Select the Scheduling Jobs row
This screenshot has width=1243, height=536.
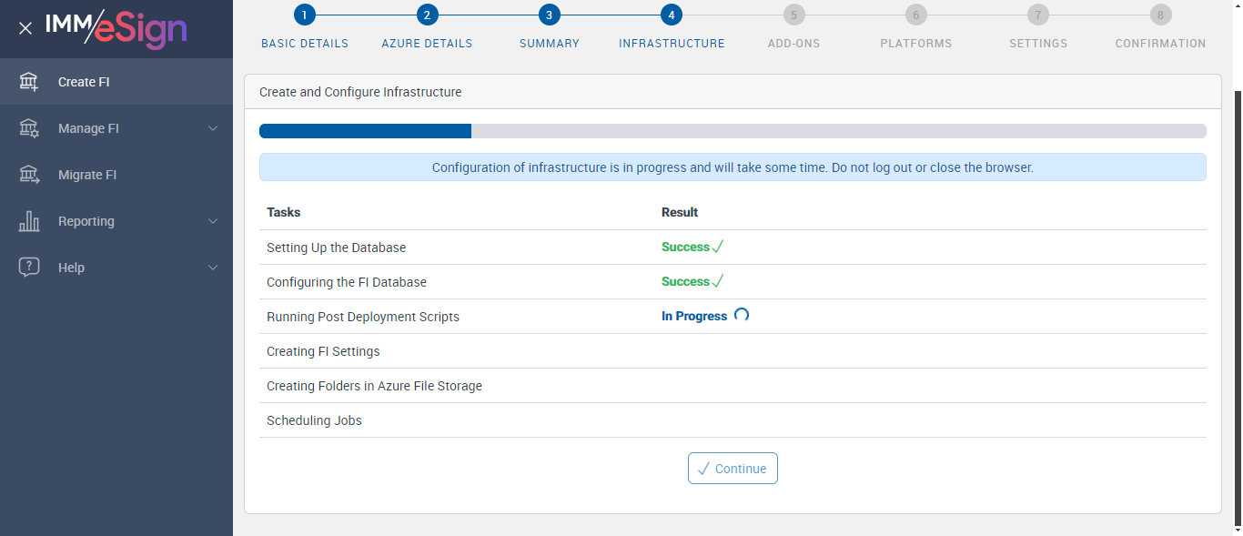click(733, 420)
